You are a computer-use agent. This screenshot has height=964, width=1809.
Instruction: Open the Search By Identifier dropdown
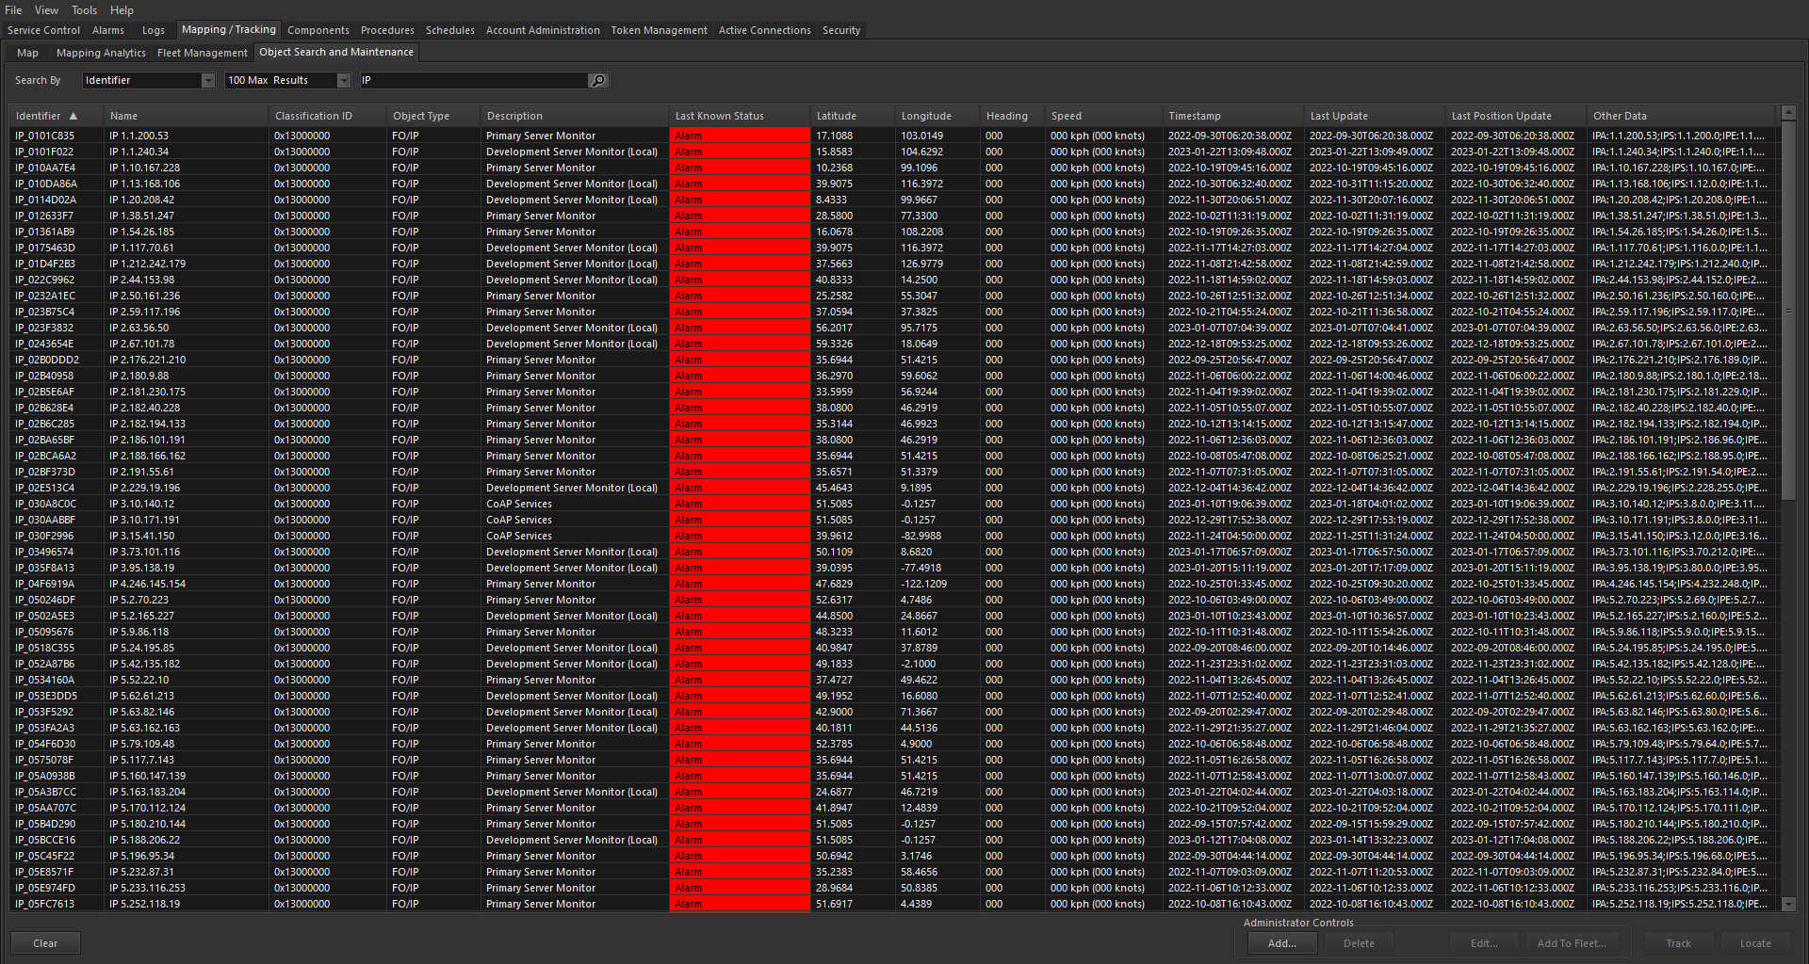207,81
